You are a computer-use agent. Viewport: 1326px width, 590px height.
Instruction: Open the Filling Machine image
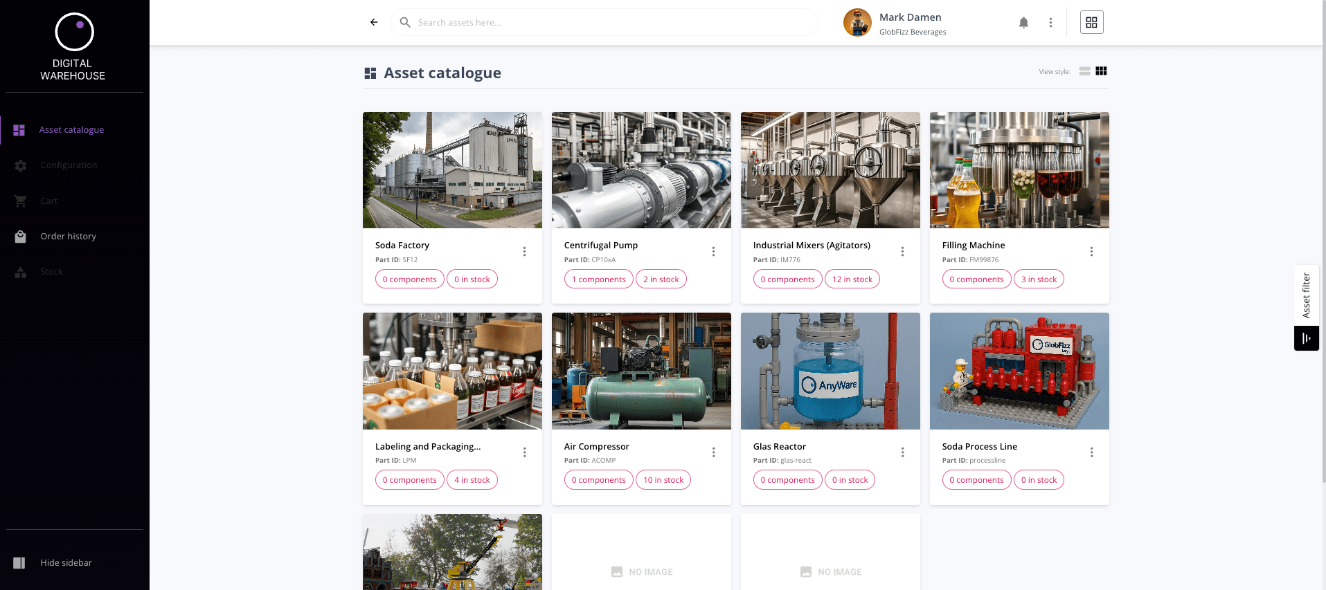click(1019, 170)
